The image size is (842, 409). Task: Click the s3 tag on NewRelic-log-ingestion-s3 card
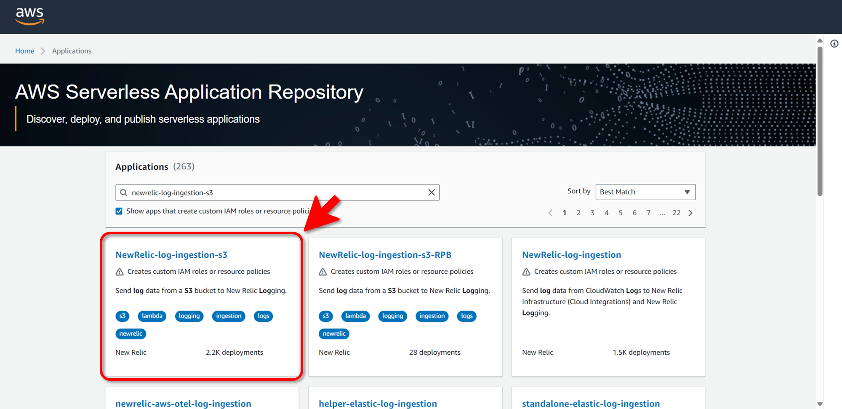point(123,316)
